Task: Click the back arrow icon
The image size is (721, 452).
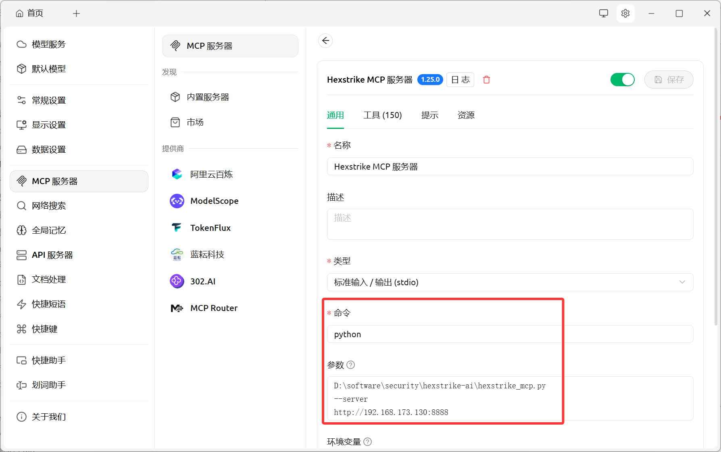Action: click(325, 41)
